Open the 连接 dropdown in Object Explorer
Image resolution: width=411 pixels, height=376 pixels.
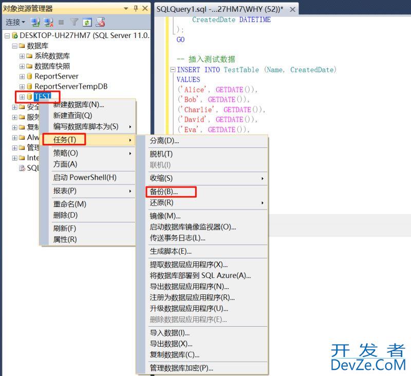click(15, 23)
